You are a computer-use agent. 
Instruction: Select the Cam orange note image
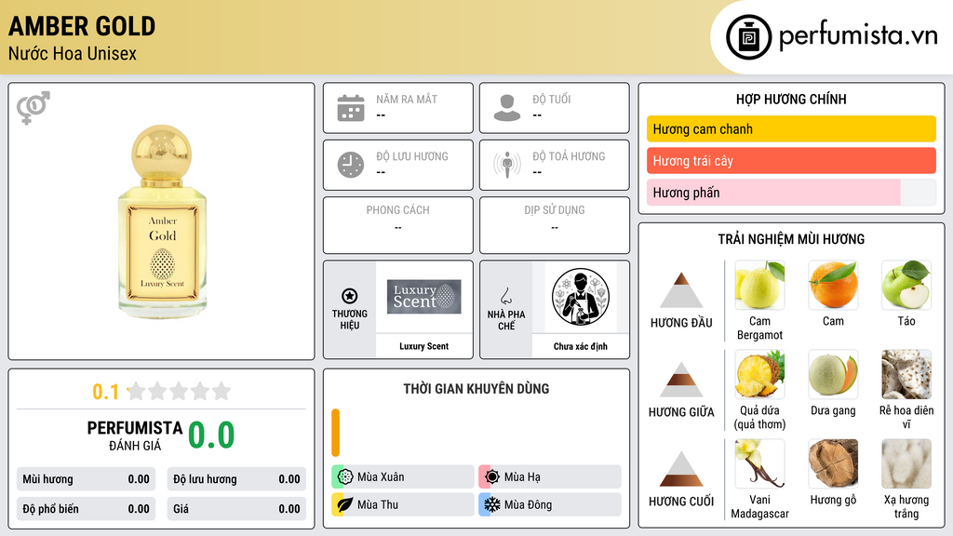(x=833, y=285)
